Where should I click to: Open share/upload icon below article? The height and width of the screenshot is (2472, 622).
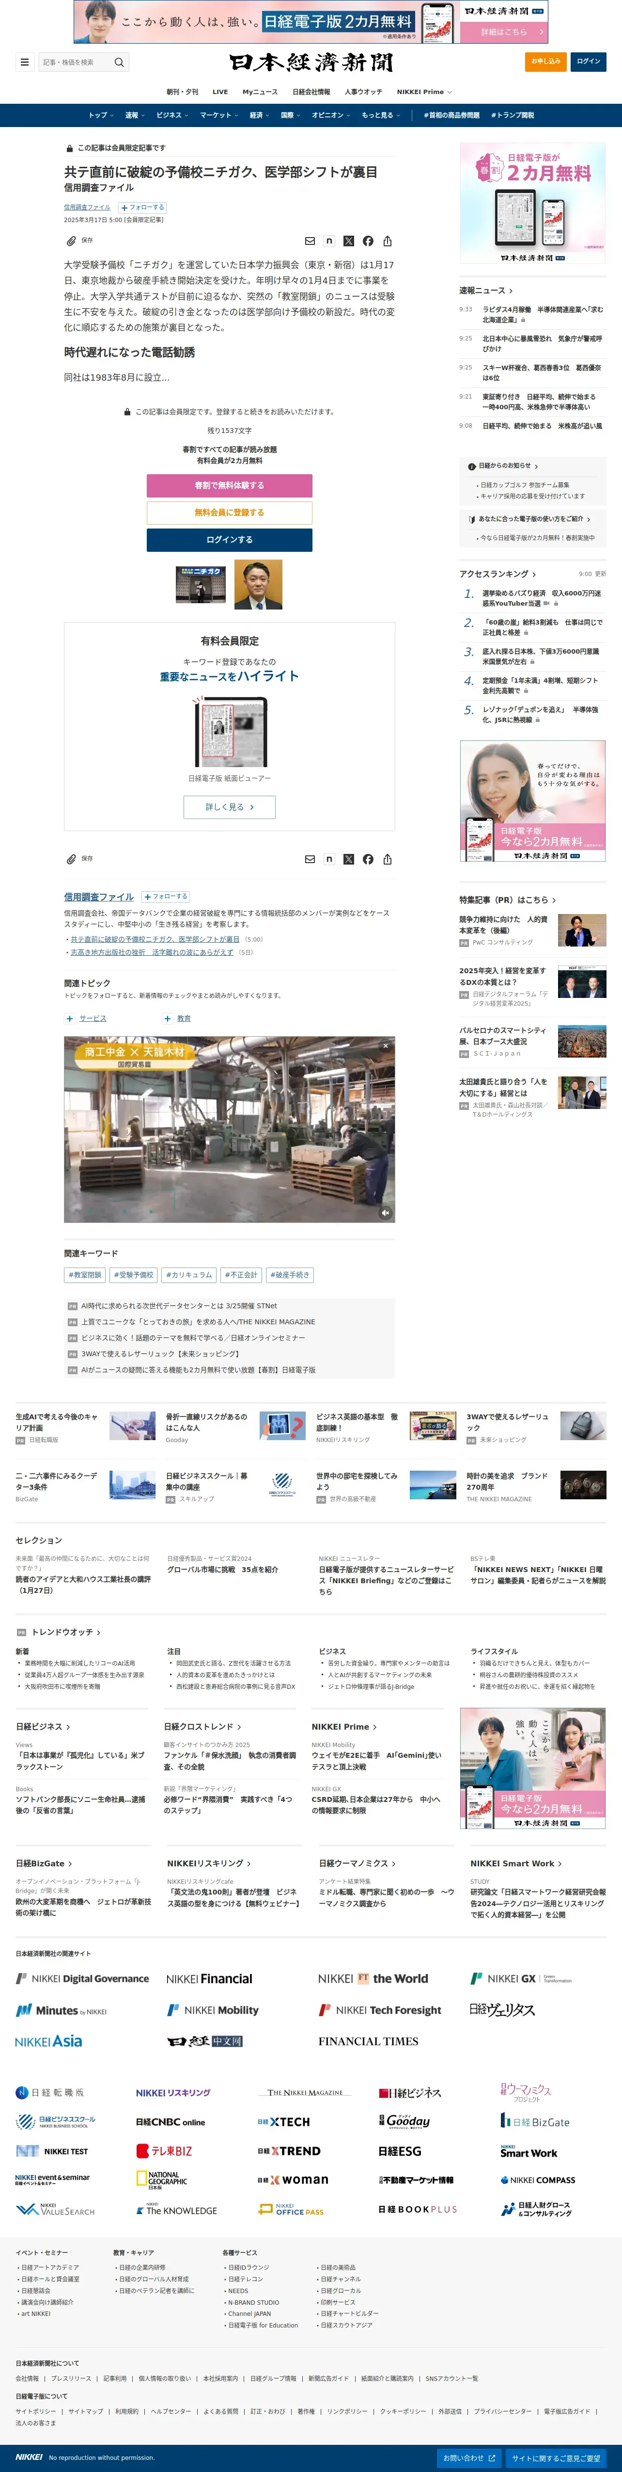pos(387,859)
